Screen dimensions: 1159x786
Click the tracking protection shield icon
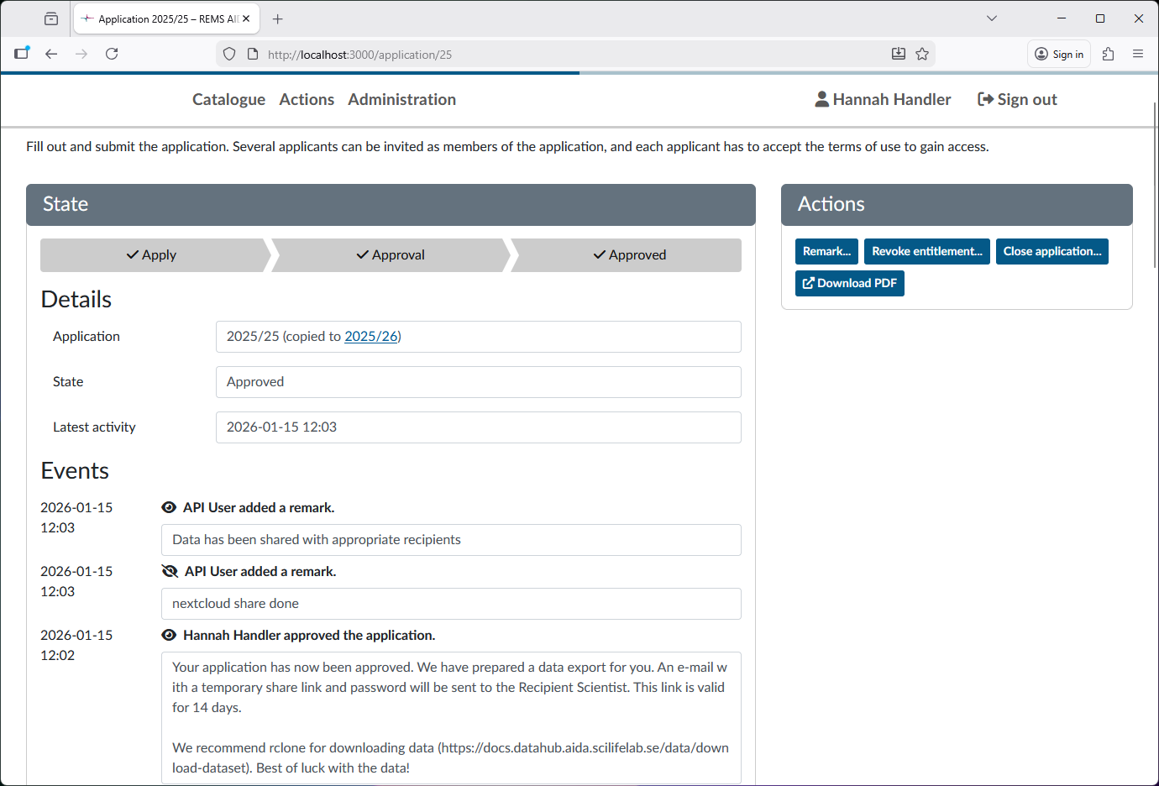coord(228,53)
